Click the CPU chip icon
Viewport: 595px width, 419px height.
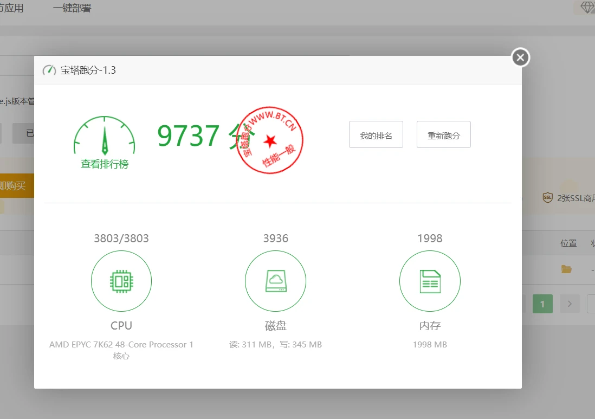(121, 281)
